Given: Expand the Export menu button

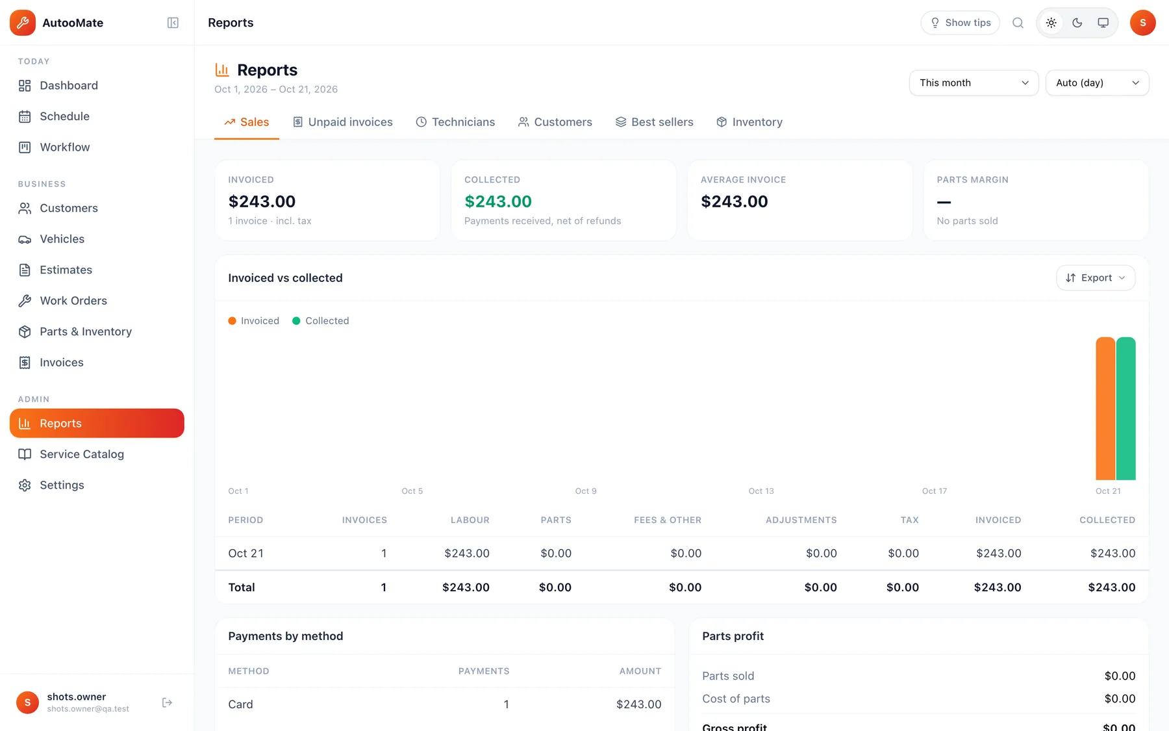Looking at the screenshot, I should click(x=1096, y=277).
